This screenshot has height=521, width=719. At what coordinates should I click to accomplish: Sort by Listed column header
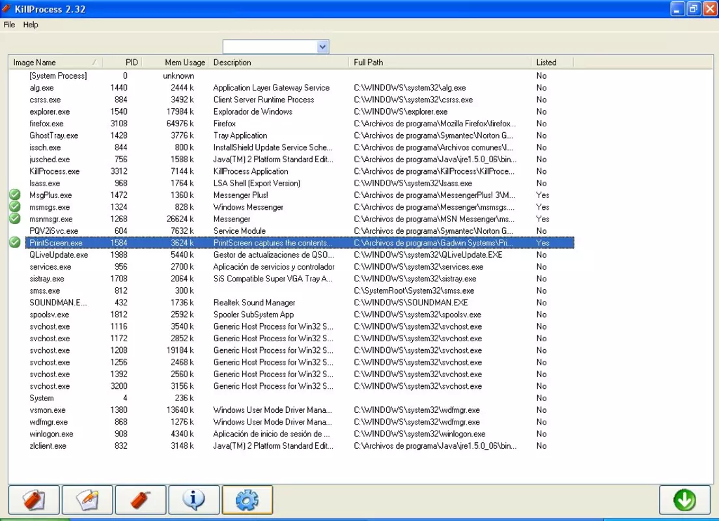coord(552,63)
